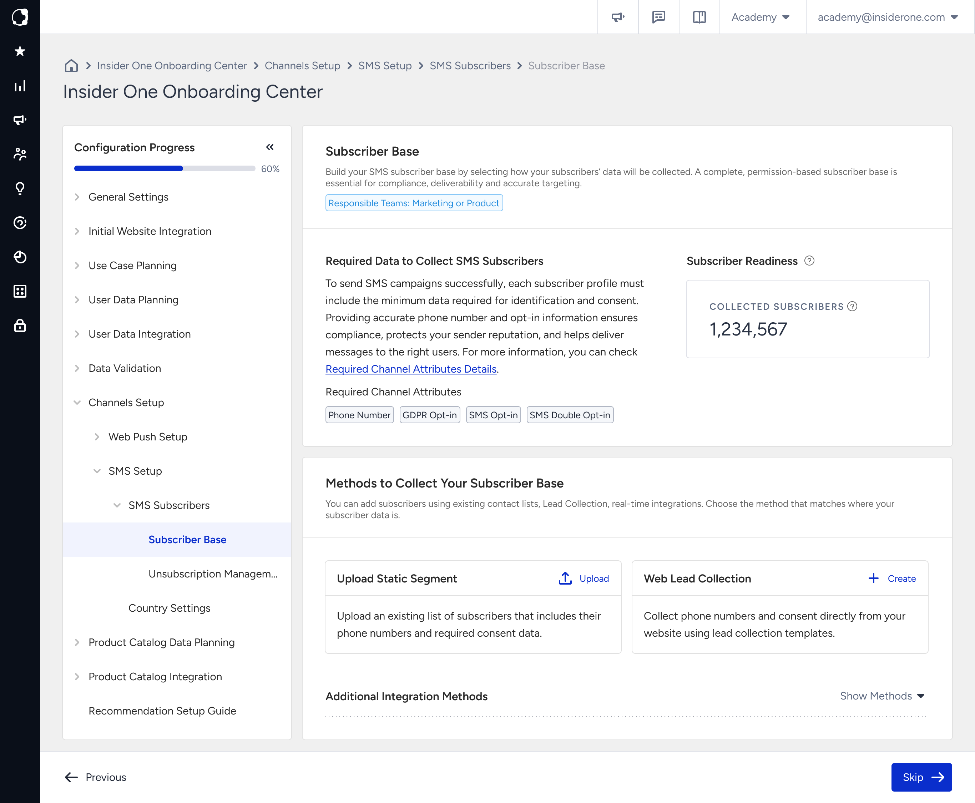Open the lock icon in sidebar

(x=20, y=325)
